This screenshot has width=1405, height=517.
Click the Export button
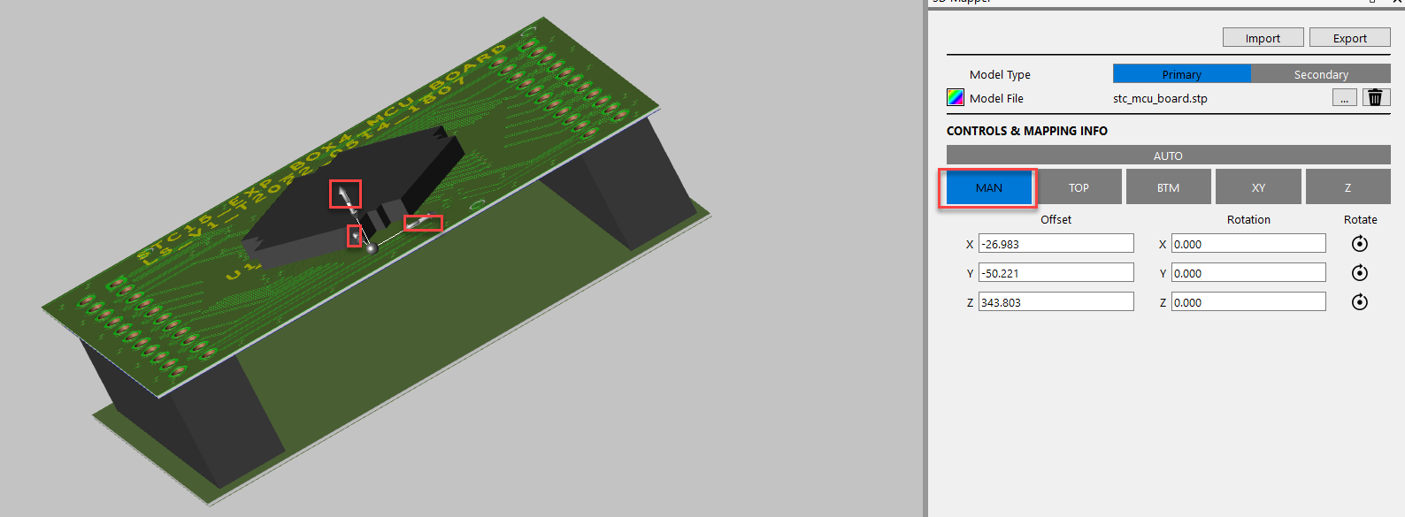1349,37
